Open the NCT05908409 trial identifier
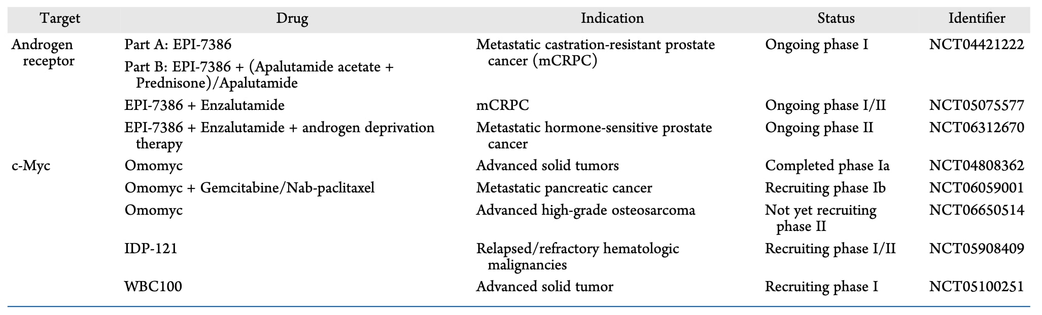The width and height of the screenshot is (1042, 315). [x=976, y=249]
